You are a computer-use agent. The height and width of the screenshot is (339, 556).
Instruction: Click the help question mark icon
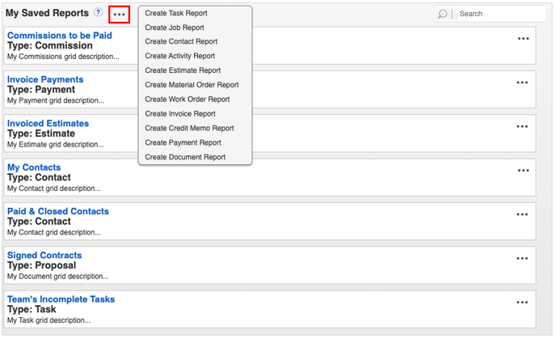pos(98,12)
